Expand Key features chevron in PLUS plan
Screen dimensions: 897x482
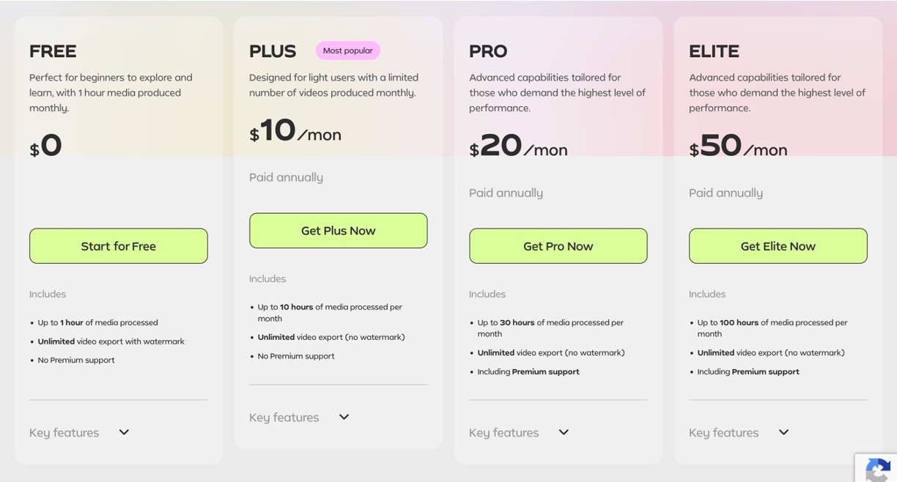344,417
